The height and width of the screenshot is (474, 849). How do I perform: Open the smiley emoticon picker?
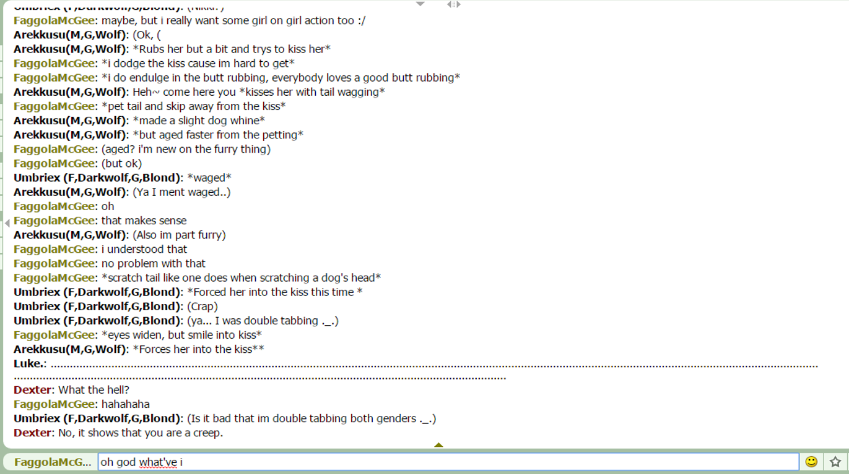coord(811,462)
